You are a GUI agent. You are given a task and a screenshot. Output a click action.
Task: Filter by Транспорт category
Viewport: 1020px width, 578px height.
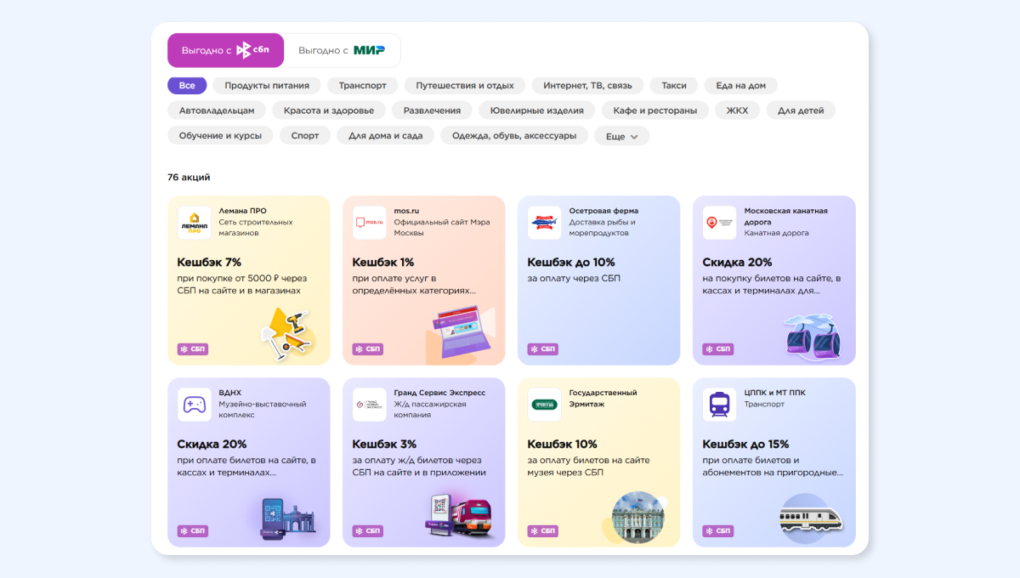[362, 86]
